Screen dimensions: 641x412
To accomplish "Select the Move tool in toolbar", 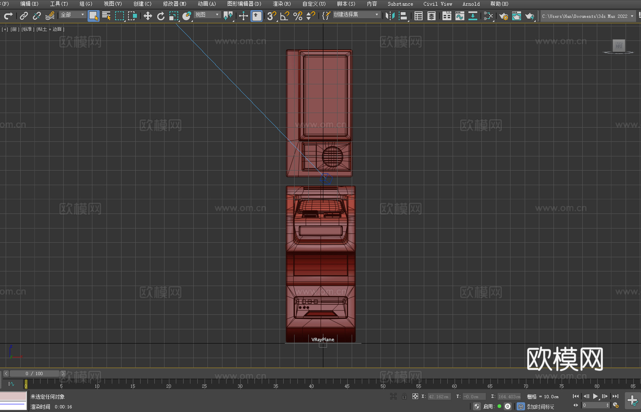I will [x=148, y=16].
